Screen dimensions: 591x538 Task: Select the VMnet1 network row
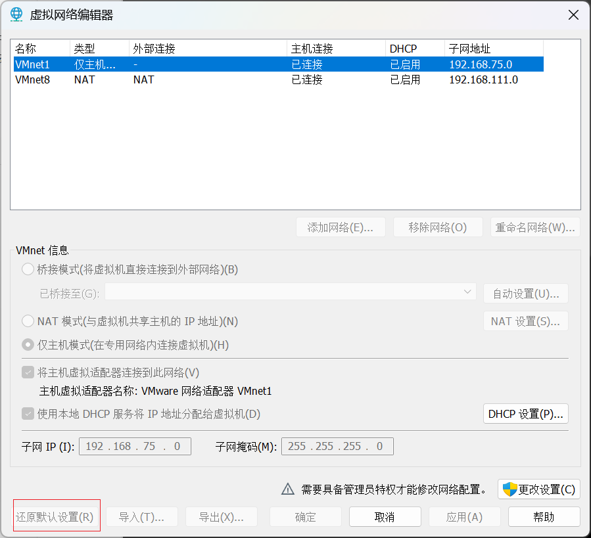pos(197,64)
